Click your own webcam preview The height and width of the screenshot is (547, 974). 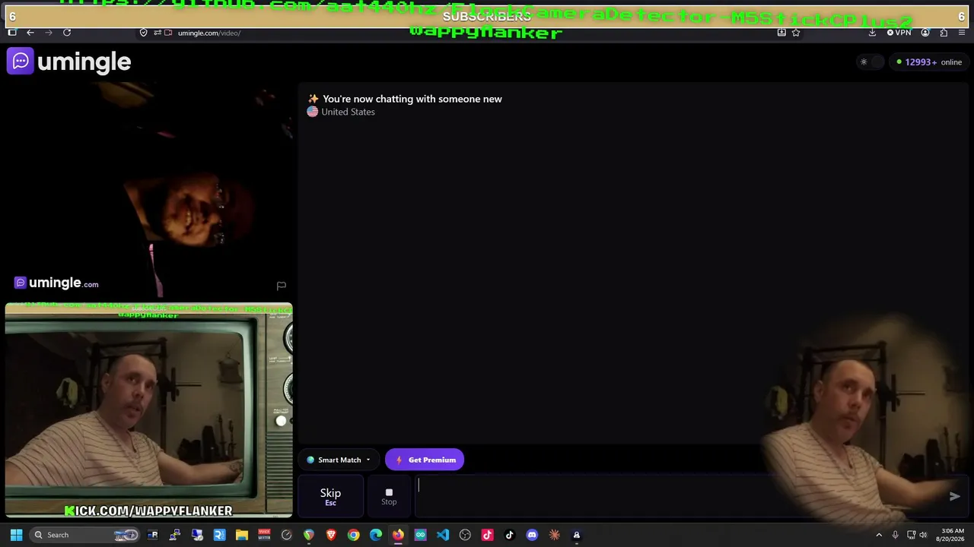coord(148,410)
